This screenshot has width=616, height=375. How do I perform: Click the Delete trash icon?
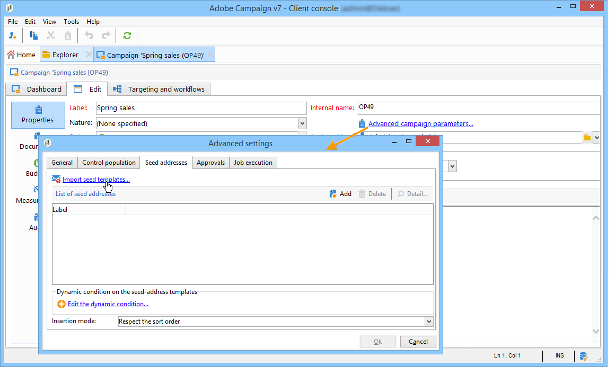tap(362, 194)
